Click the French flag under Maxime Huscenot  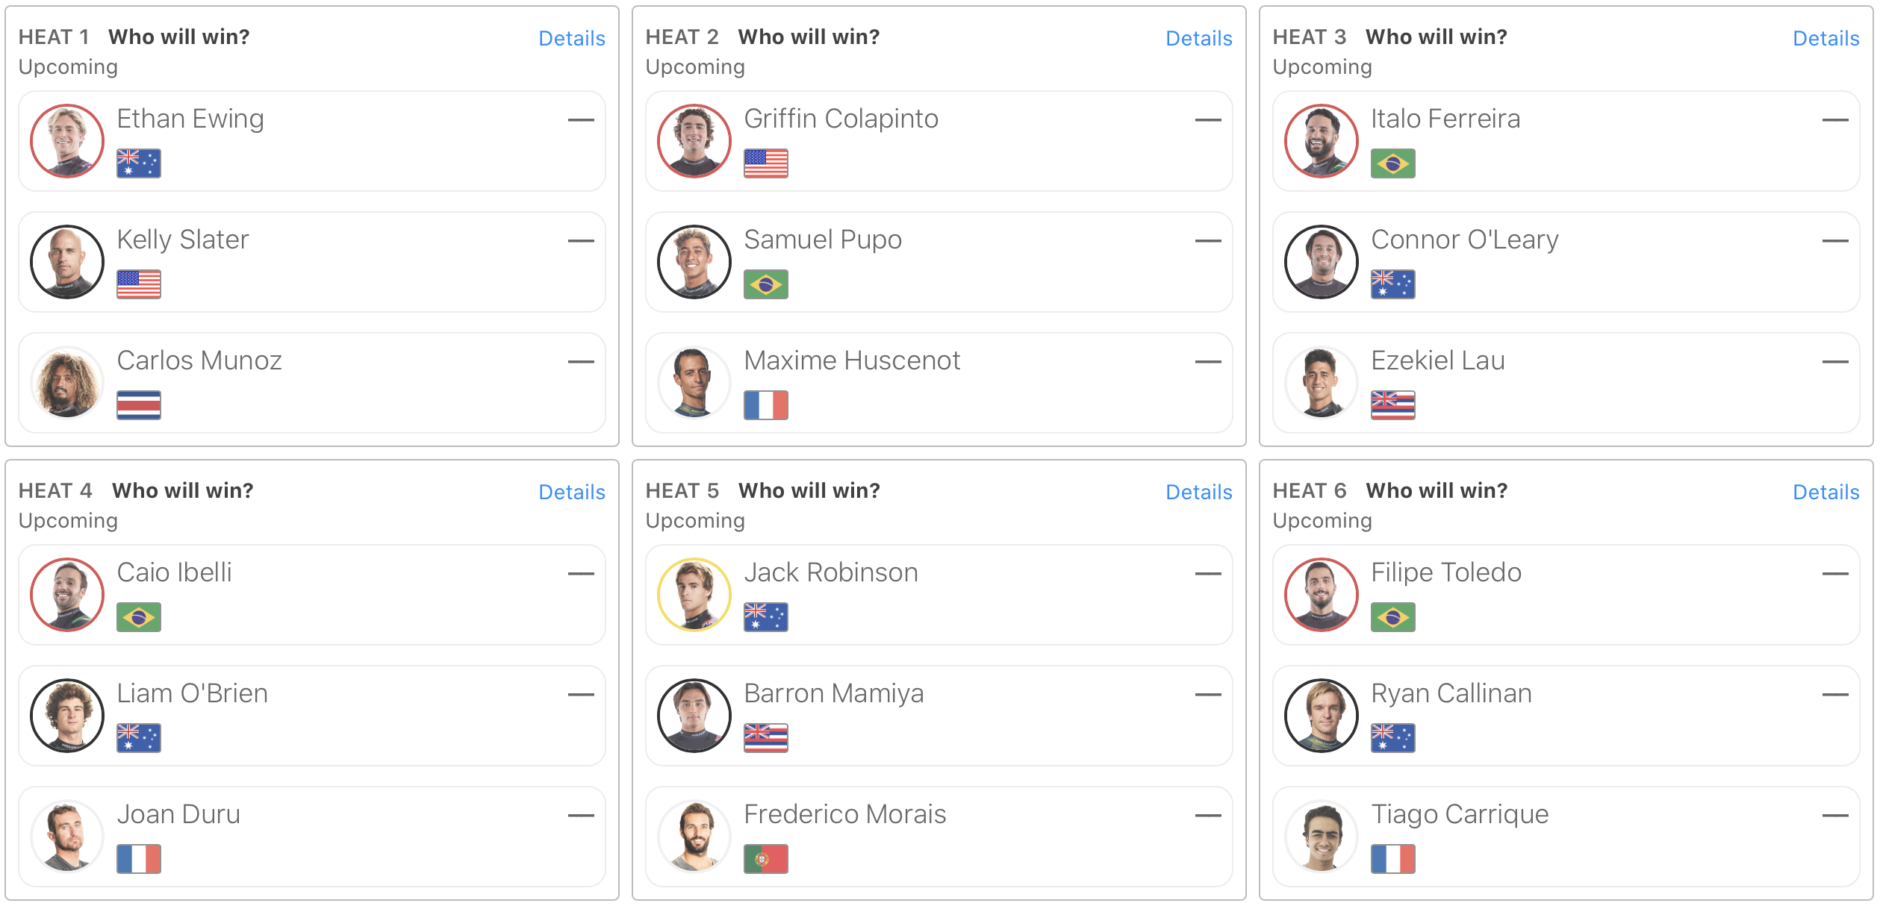tap(766, 405)
